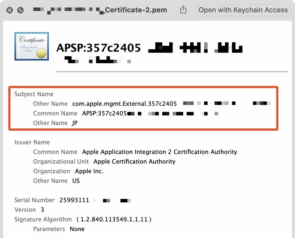Click the Organizational Unit value Apple Certification Authority
295x238 pixels.
(x=134, y=161)
